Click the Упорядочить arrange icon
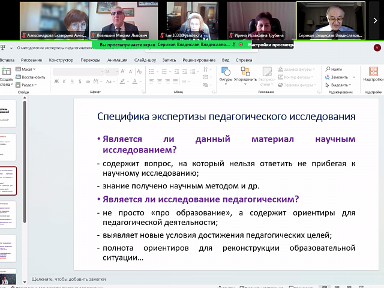Viewport: 384px width, 288px height. pos(245,72)
